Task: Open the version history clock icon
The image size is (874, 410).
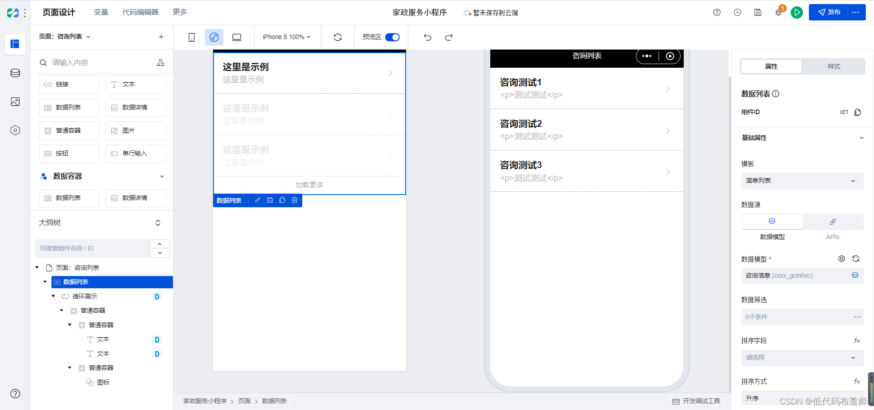Action: (x=737, y=12)
